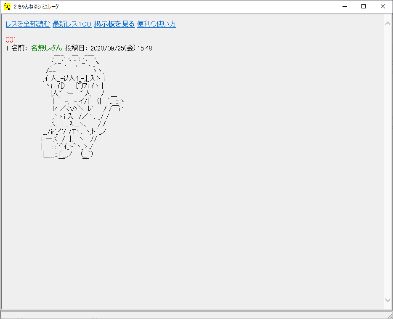Screen dimensions: 393x319
Task: Click the ASCII art character in the post
Action: pyautogui.click(x=76, y=105)
